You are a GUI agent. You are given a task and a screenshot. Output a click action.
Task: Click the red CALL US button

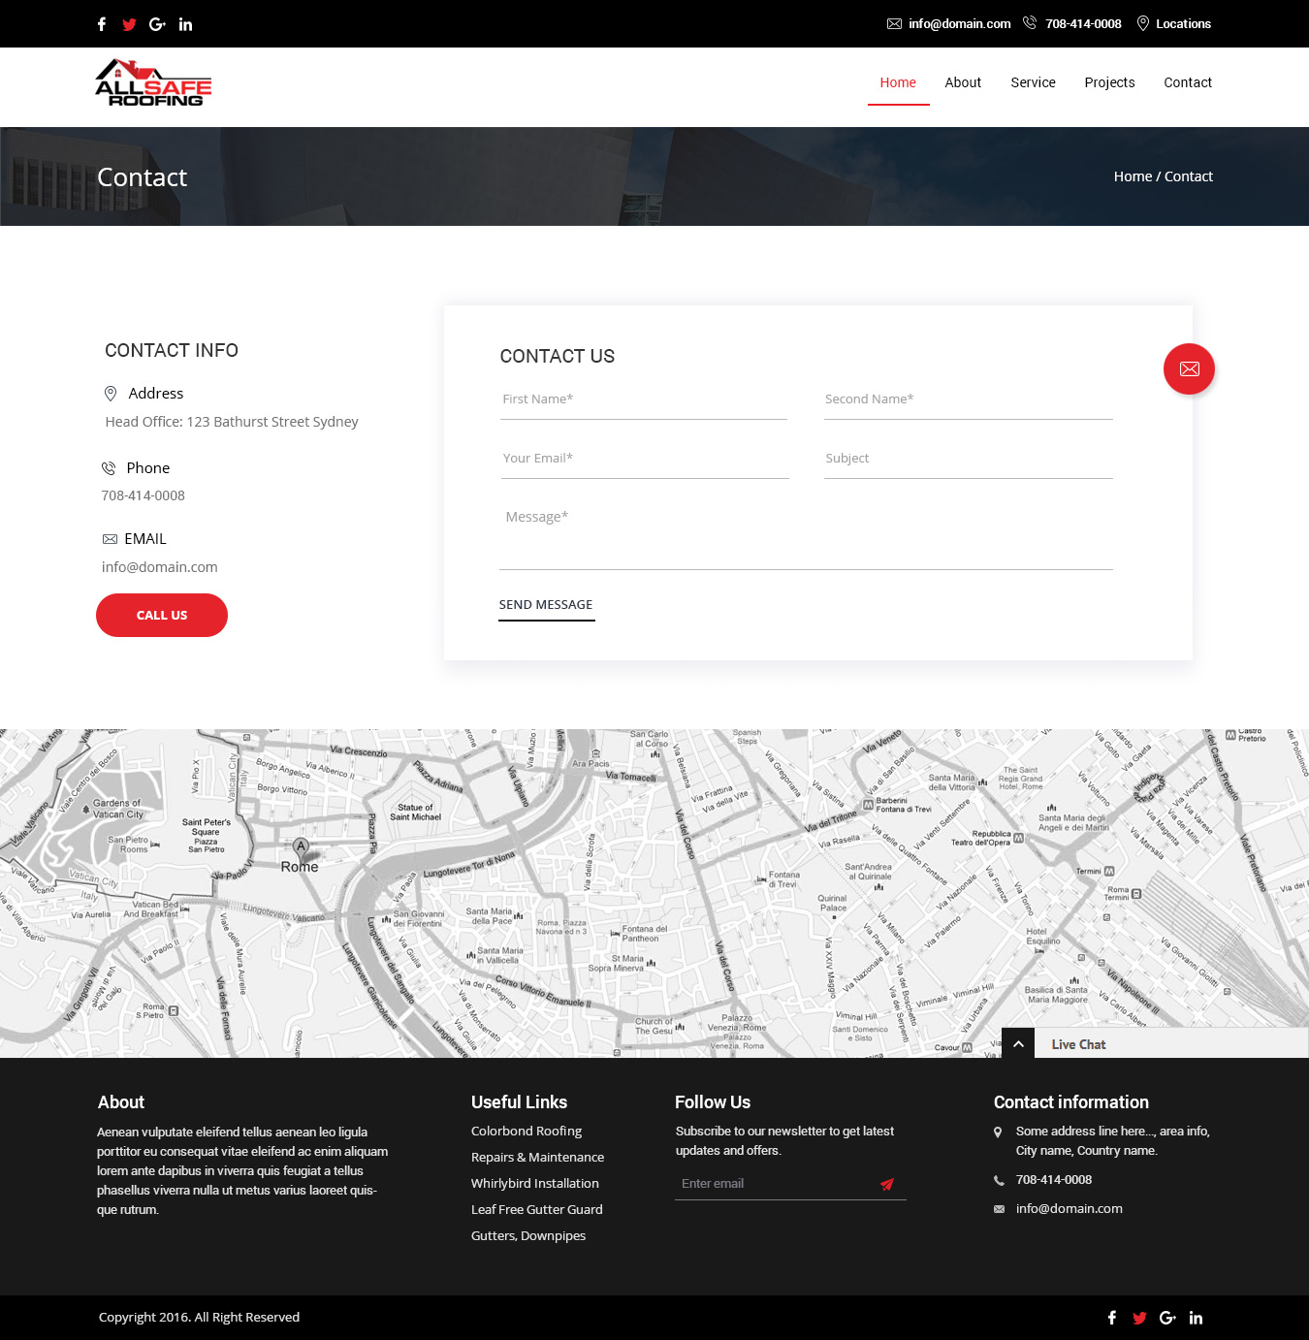click(162, 616)
